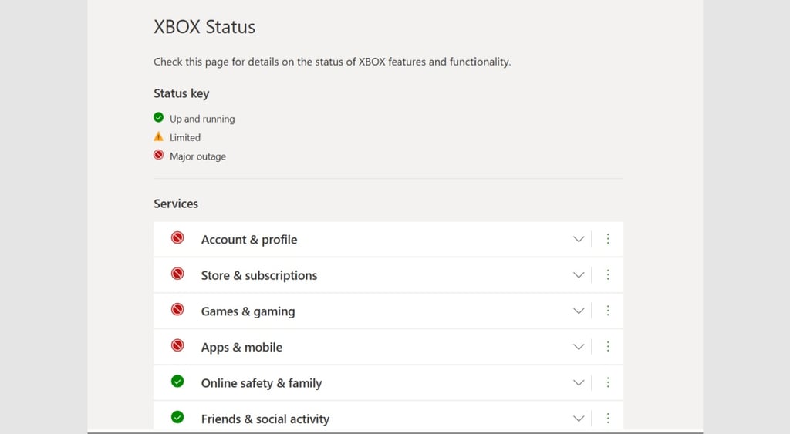This screenshot has height=434, width=790.
Task: Open three-dot menu for Games & gaming
Action: pos(608,311)
